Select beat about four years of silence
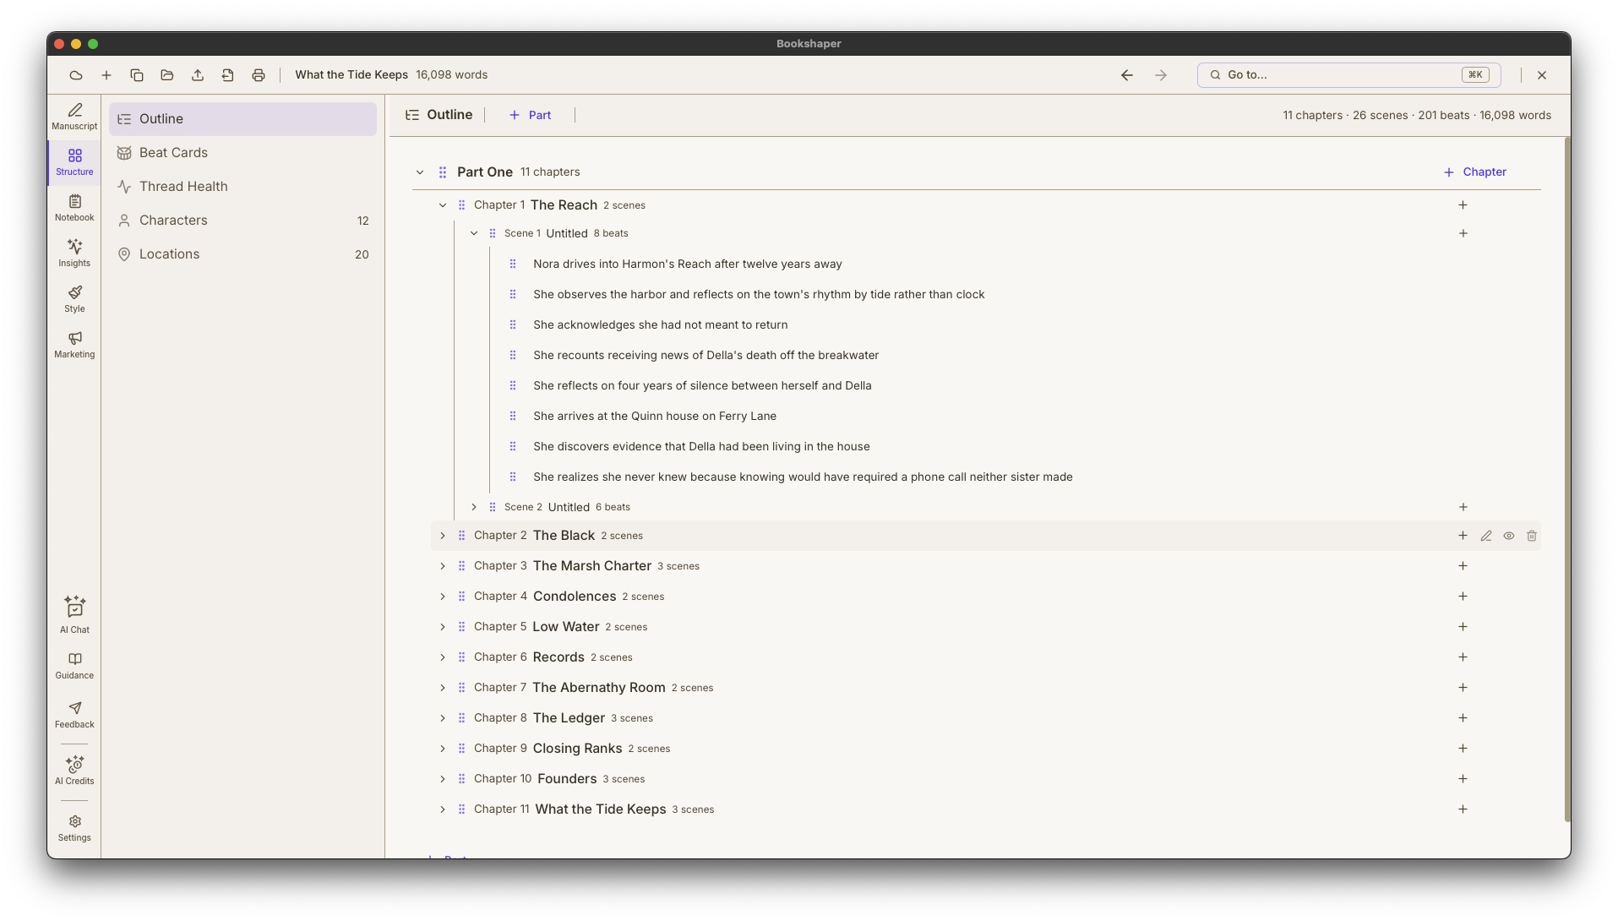 (x=702, y=385)
